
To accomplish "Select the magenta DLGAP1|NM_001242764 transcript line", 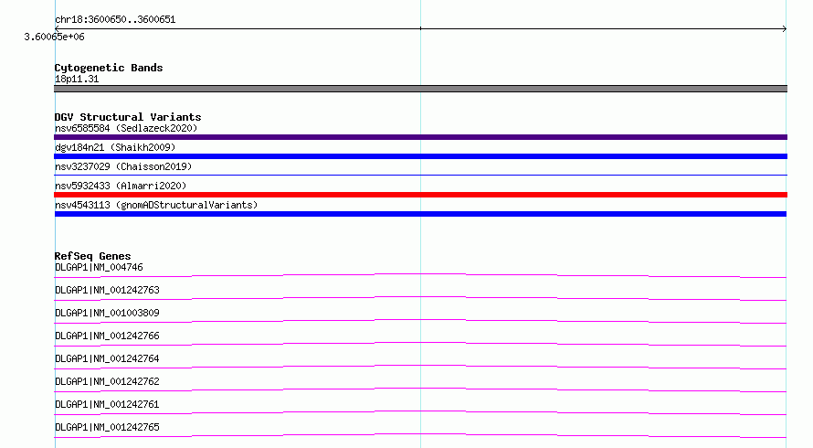I will [420, 367].
